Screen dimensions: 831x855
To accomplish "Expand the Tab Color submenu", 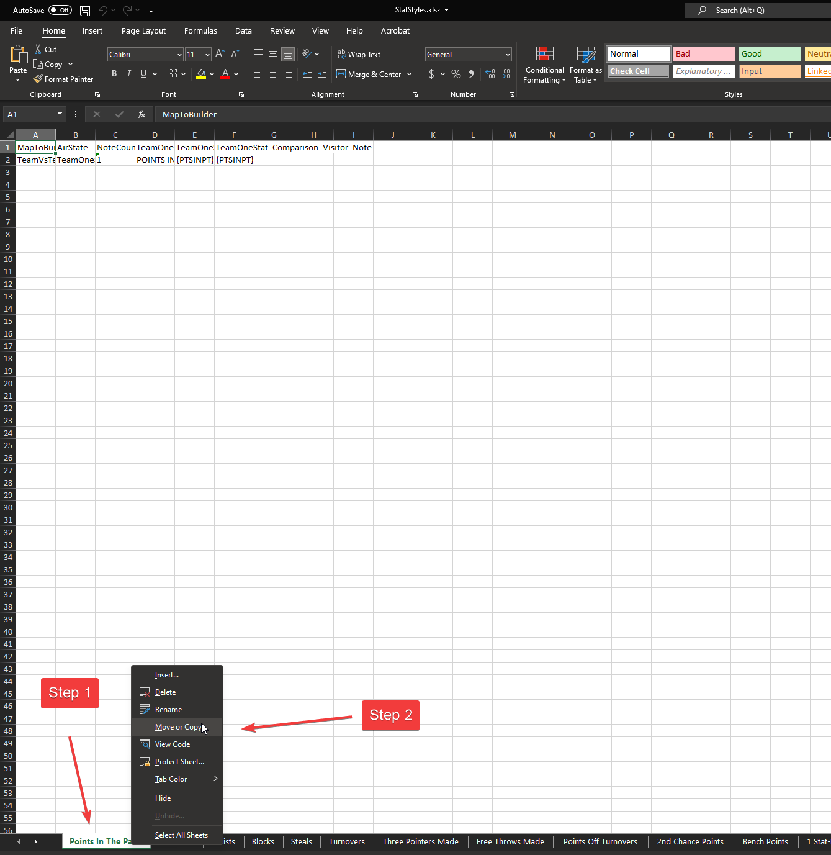I will (178, 779).
